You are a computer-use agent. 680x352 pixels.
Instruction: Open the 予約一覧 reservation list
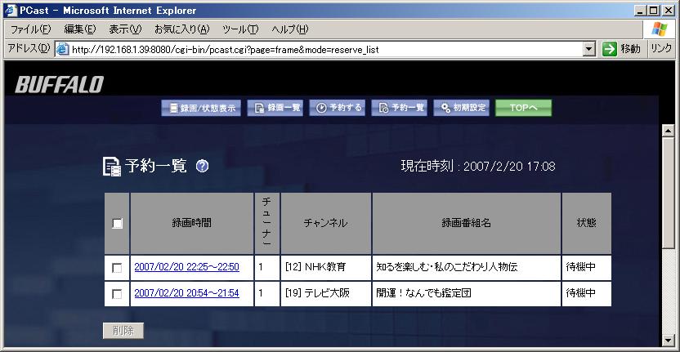(x=399, y=108)
